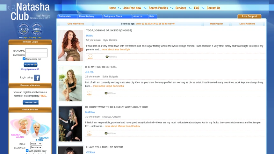Open Marina's profile photo thumbnail

[70, 124]
